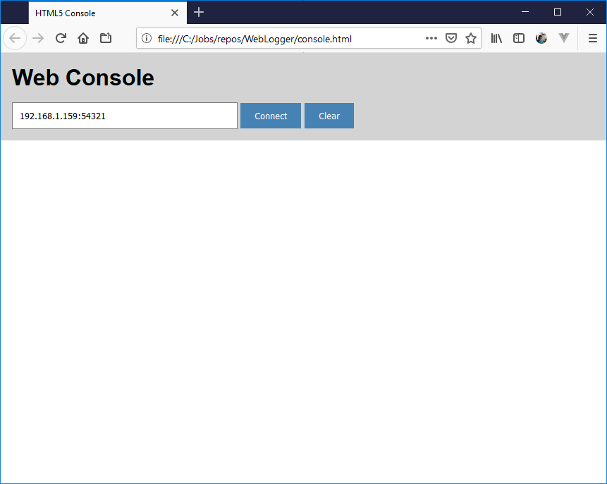This screenshot has width=607, height=484.
Task: Close the HTML5 Console tab
Action: point(175,13)
